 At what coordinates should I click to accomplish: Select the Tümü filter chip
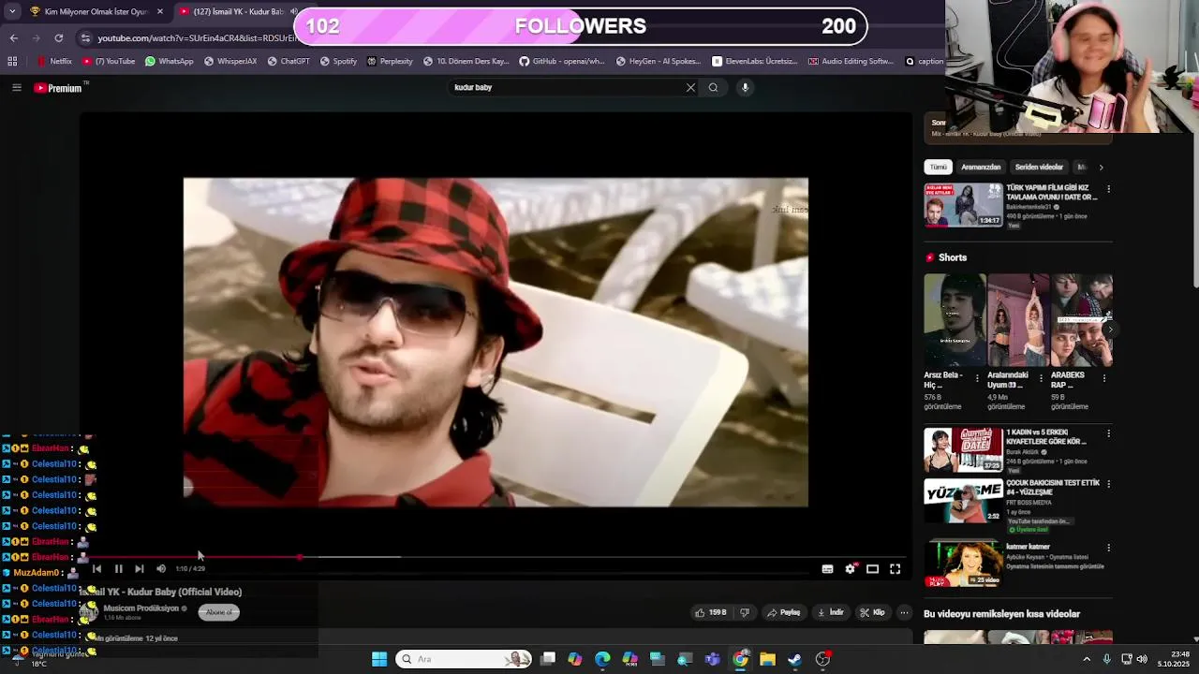pyautogui.click(x=938, y=167)
